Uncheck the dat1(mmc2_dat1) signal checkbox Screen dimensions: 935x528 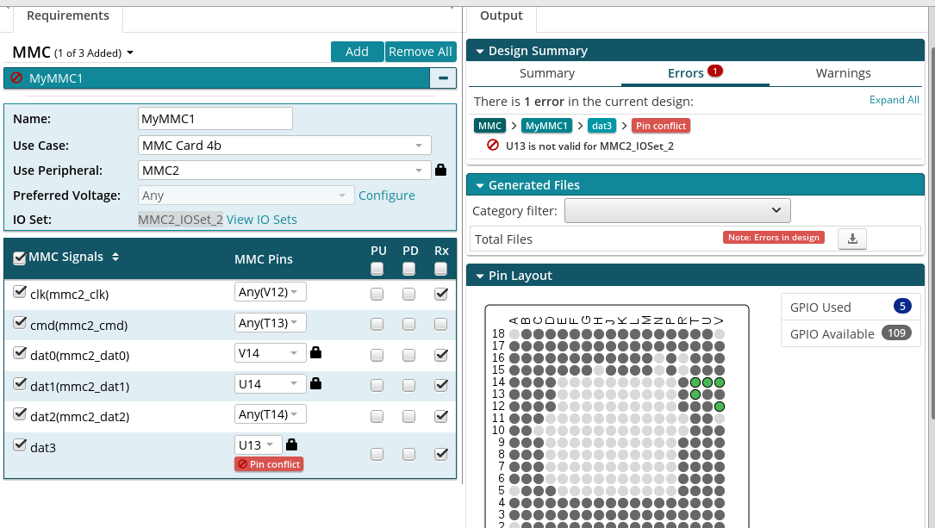(x=20, y=383)
